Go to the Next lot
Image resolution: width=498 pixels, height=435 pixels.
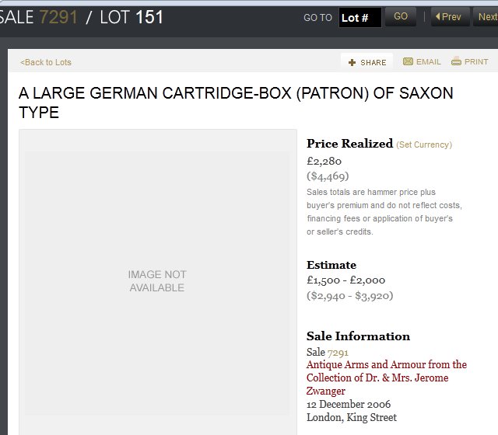[487, 16]
